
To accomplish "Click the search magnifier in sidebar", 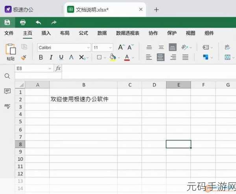I will (7, 76).
